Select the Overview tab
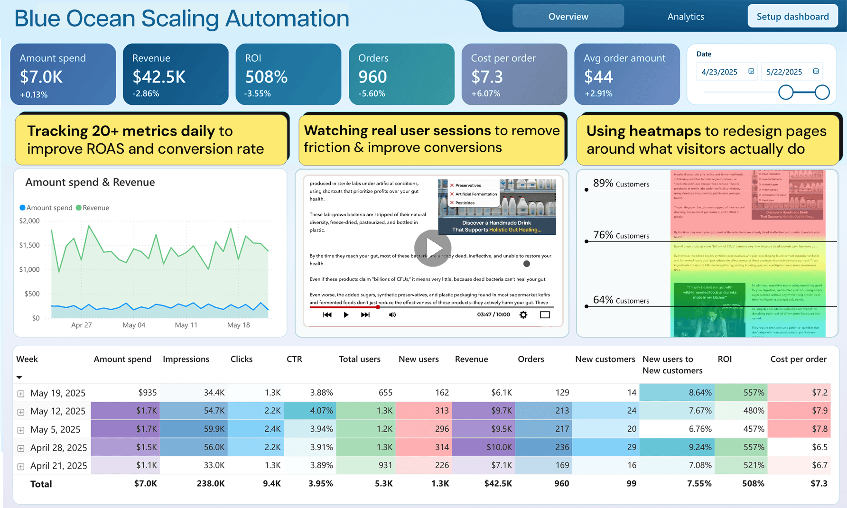Image resolution: width=847 pixels, height=508 pixels. [568, 17]
